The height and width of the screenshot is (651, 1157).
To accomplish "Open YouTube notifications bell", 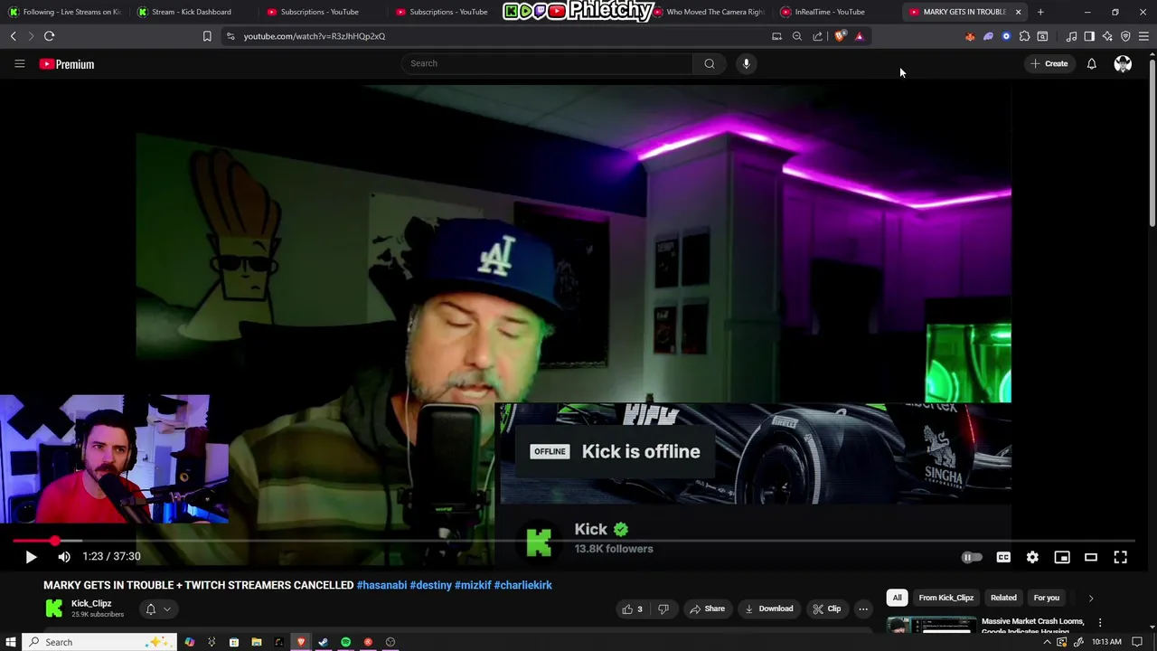I will point(1092,63).
